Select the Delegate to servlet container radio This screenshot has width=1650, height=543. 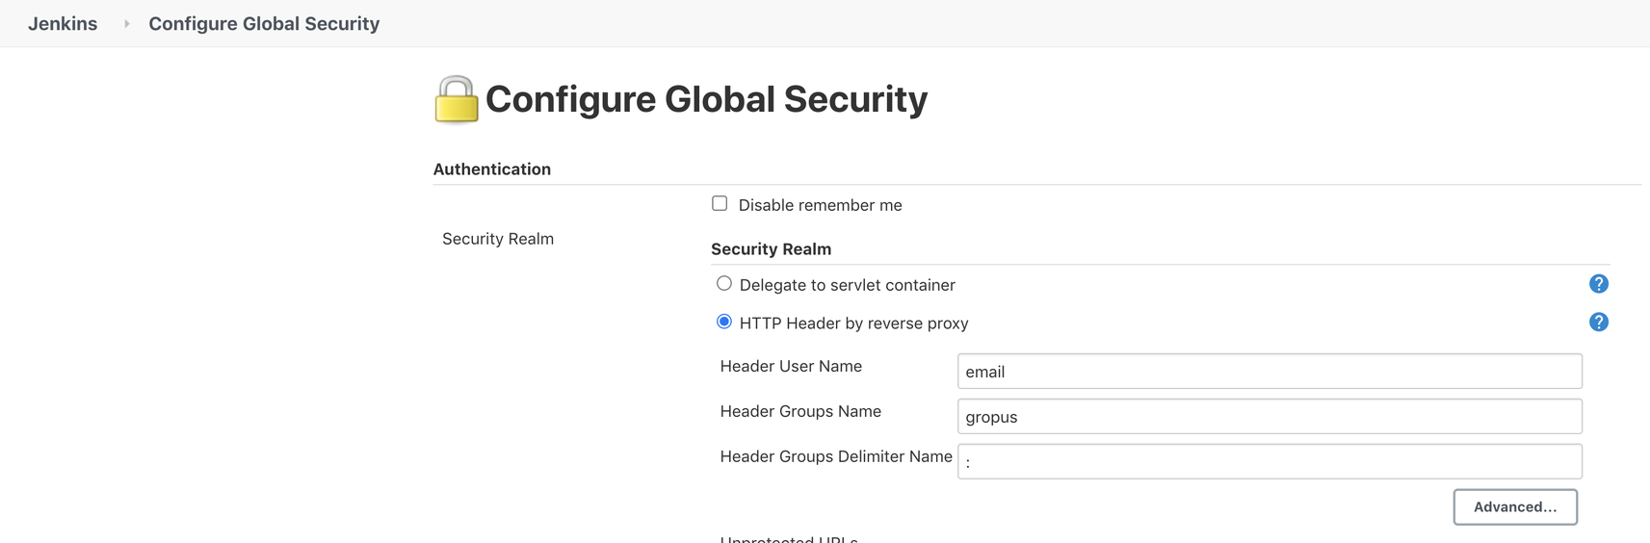(724, 283)
